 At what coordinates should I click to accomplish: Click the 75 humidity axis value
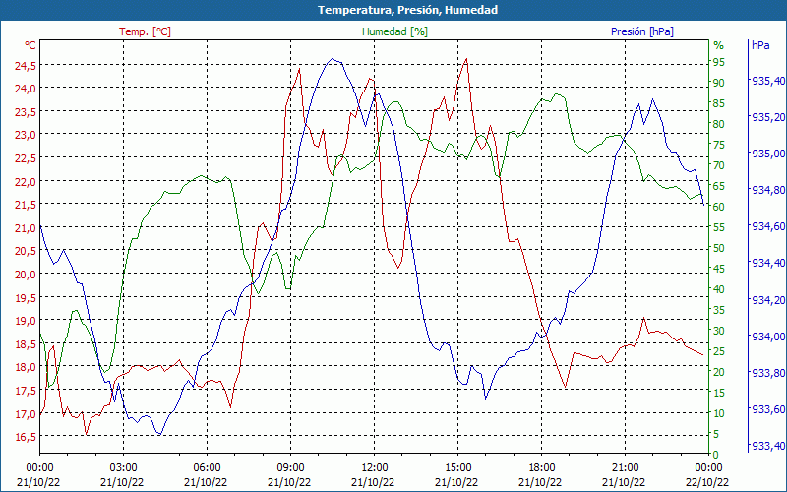click(719, 145)
